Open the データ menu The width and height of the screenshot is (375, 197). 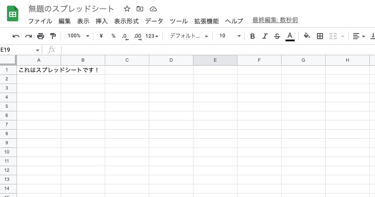(154, 21)
